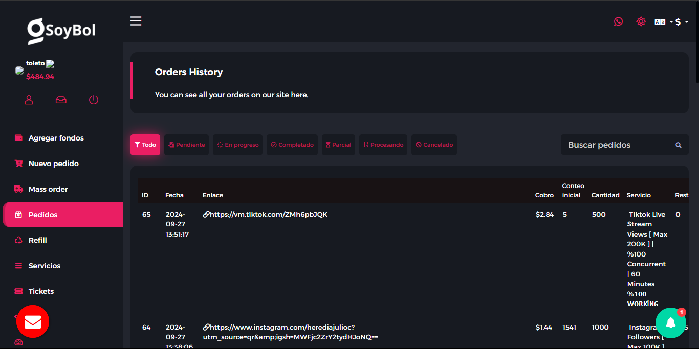This screenshot has height=349, width=699.
Task: Click the red settings gear icon
Action: 641,21
